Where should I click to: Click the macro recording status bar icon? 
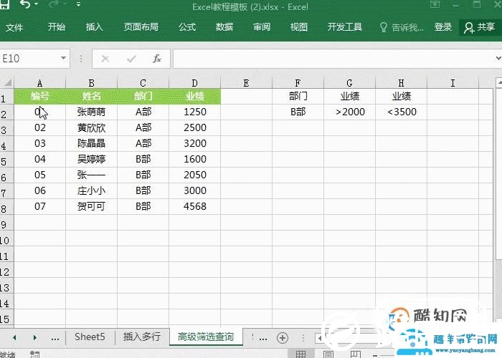(x=34, y=354)
